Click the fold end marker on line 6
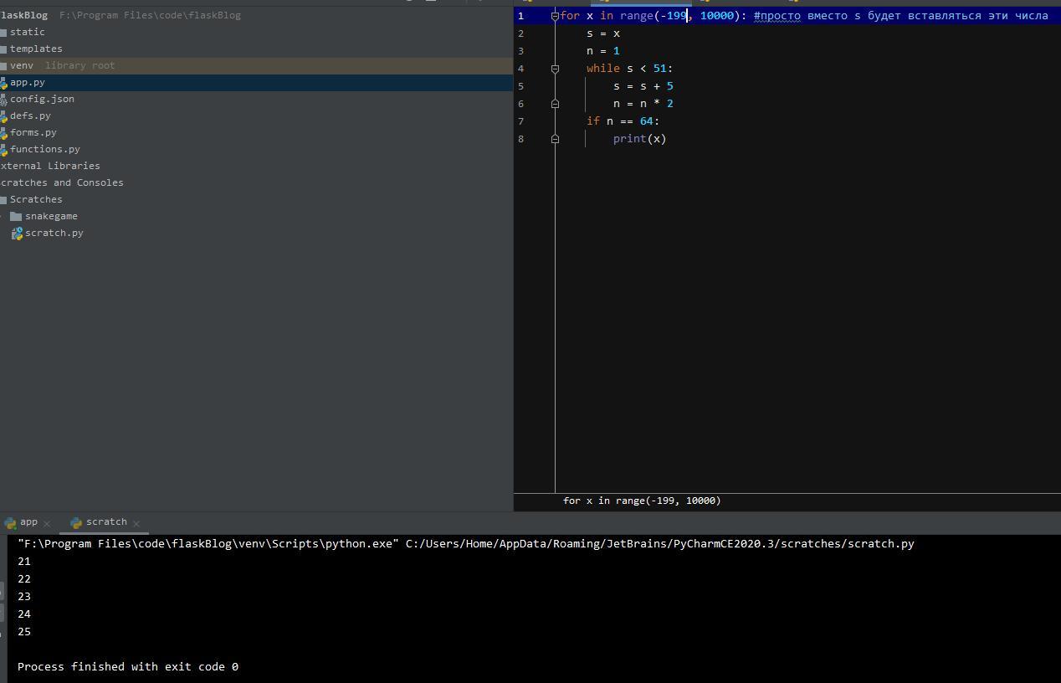The height and width of the screenshot is (683, 1061). click(555, 104)
